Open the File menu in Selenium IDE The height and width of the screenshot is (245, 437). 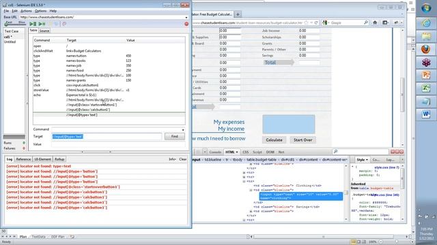pos(6,11)
